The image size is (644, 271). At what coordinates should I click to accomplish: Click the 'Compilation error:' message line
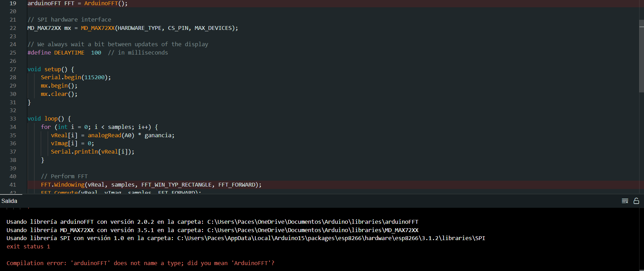click(x=141, y=263)
